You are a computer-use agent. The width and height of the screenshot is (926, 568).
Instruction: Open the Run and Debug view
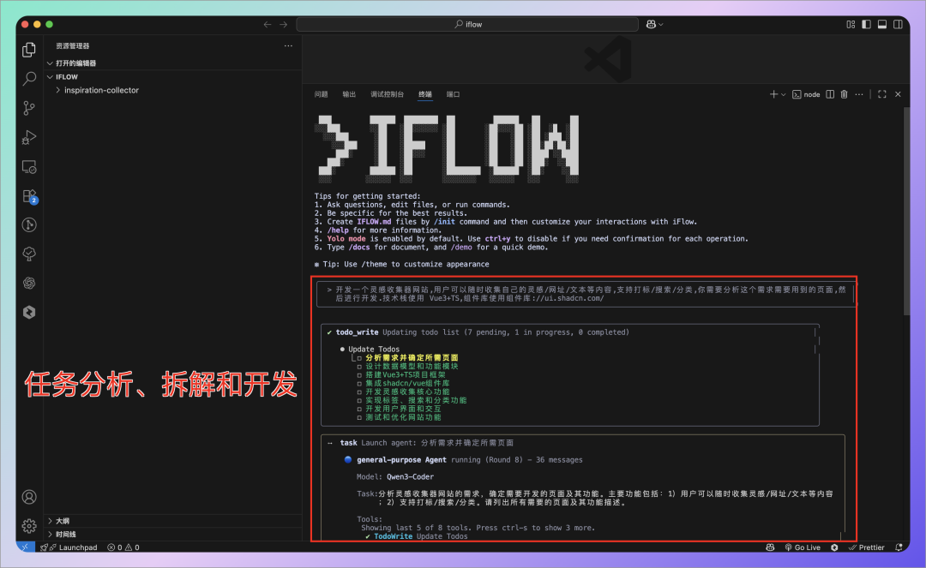pos(29,137)
